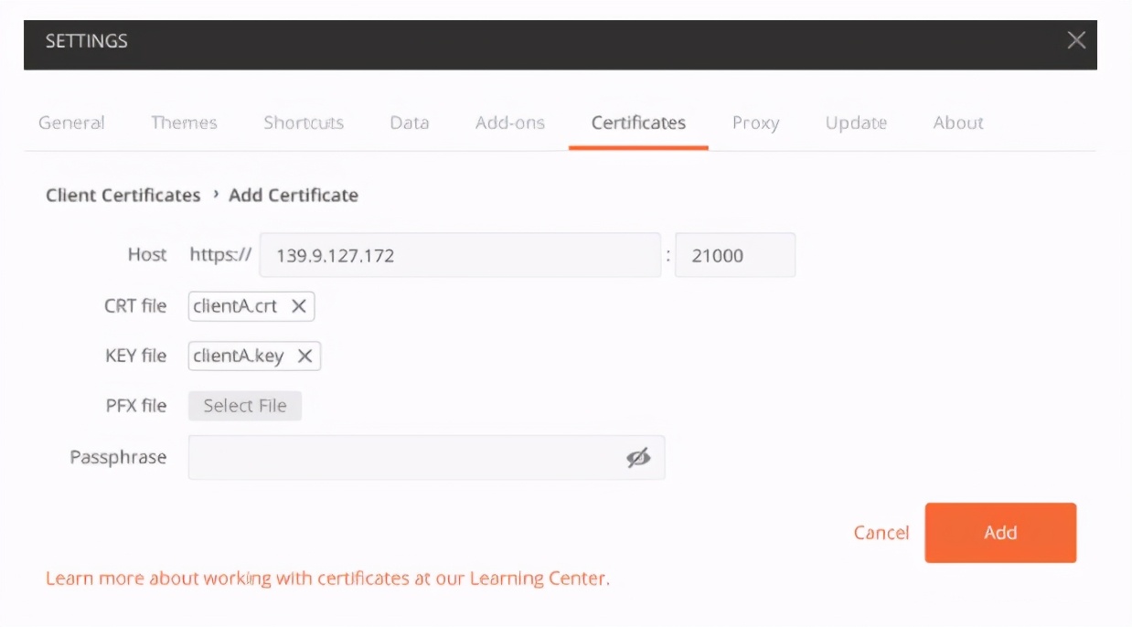Focus the port field showing 21000
Screen dimensions: 1132x627
pyautogui.click(x=735, y=255)
